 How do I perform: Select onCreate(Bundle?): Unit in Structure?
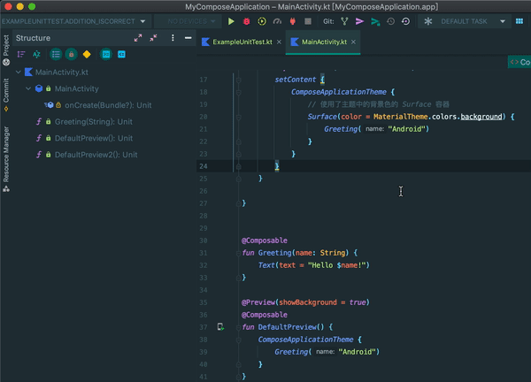(108, 105)
